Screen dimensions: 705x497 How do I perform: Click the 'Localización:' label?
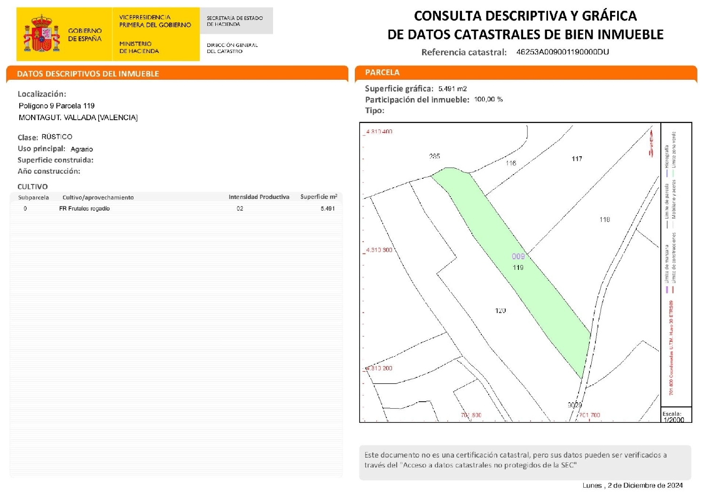pyautogui.click(x=42, y=94)
